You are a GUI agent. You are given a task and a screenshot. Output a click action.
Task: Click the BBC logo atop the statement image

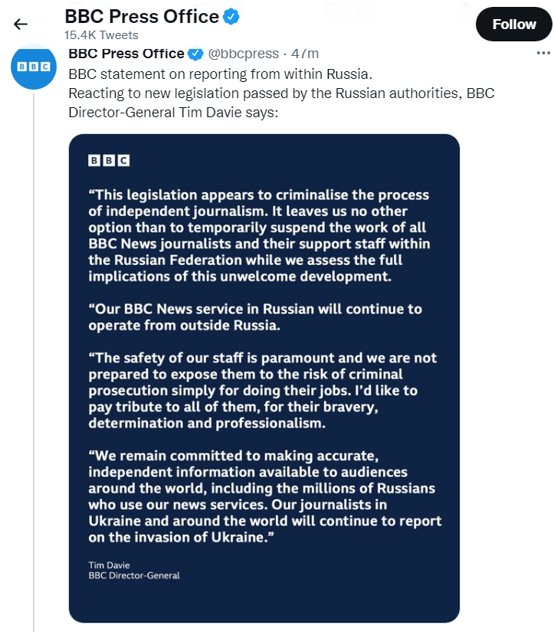coord(108,161)
